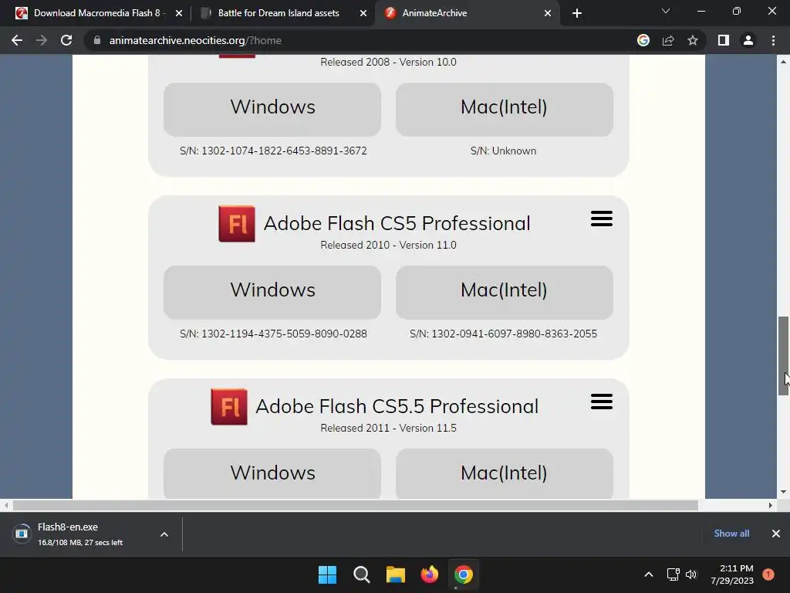Close the Battle for Dream Island tab
The width and height of the screenshot is (790, 593).
tap(363, 13)
